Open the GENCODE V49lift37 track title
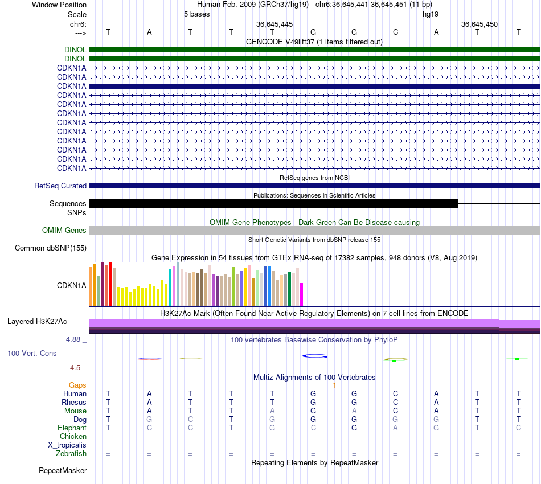 pyautogui.click(x=314, y=42)
